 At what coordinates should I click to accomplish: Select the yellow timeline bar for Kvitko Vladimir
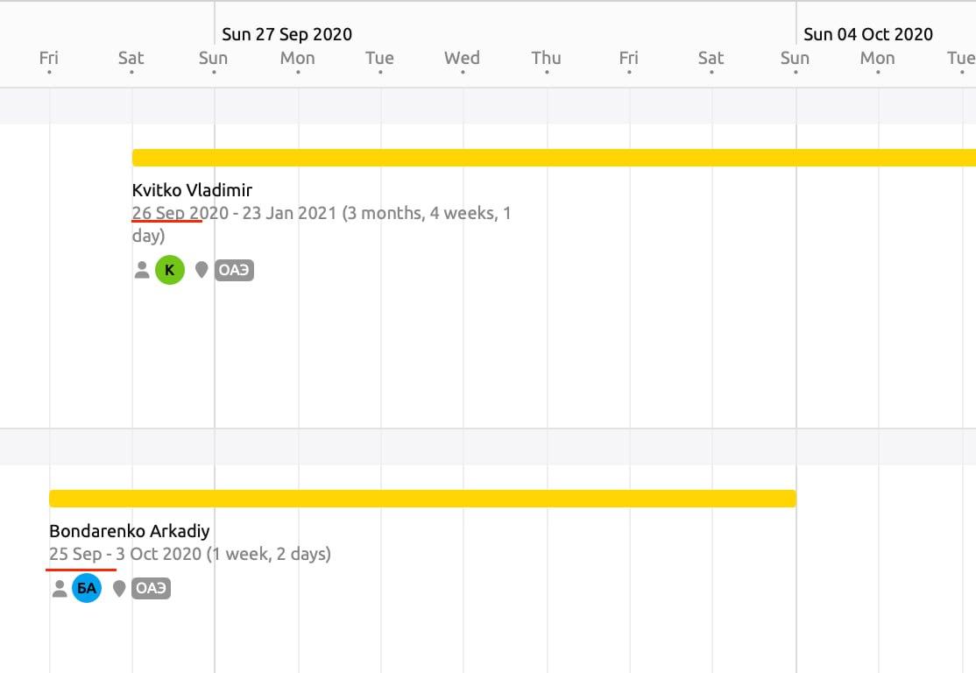(552, 158)
